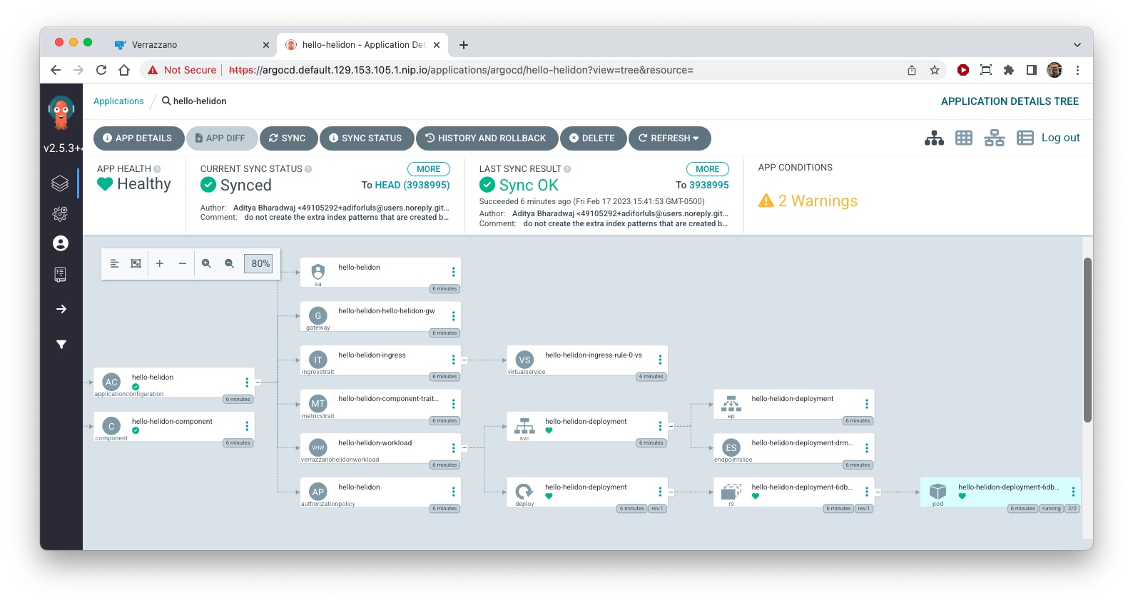The image size is (1133, 603).
Task: Switch to tree view icon
Action: [x=934, y=138]
